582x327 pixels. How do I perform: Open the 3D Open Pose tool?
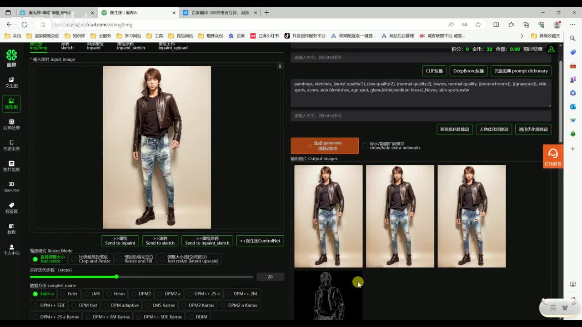[11, 187]
